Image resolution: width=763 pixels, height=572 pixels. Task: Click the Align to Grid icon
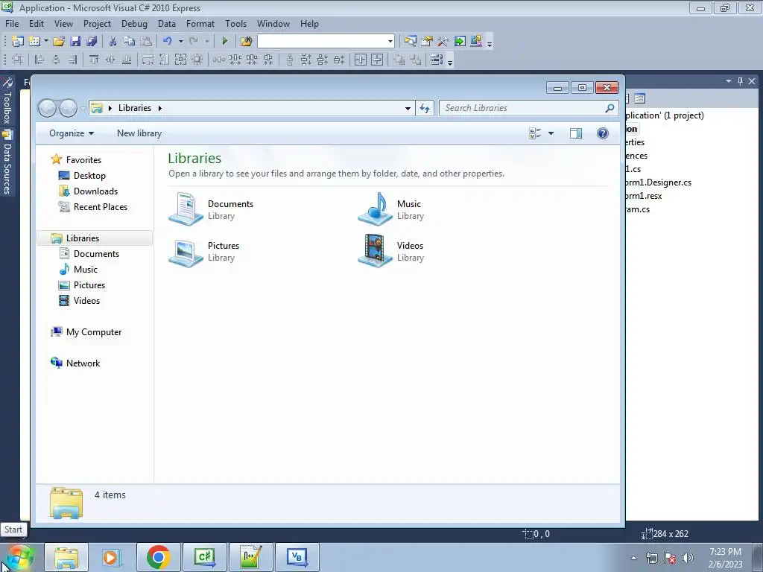(x=18, y=60)
